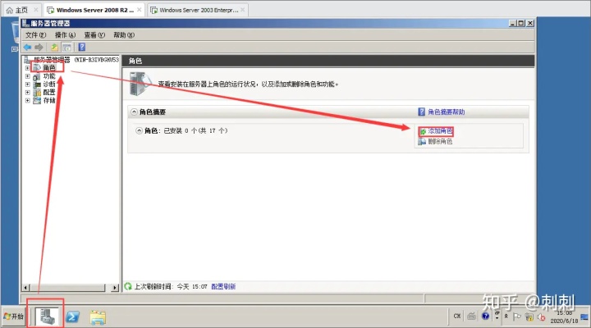Click the Action Center flag tray icon
591x328 pixels.
(x=517, y=317)
